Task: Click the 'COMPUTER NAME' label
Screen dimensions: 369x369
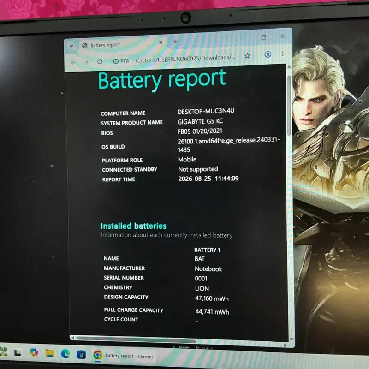Action: [123, 113]
